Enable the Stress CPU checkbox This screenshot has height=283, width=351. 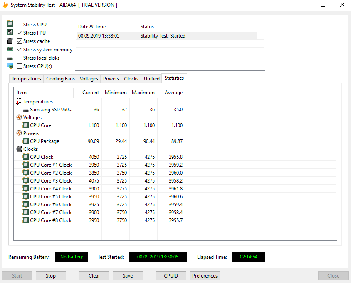coord(20,24)
